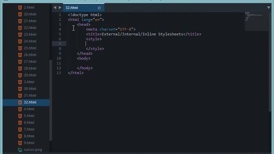The height and width of the screenshot is (154, 274).
Task: Click the HTML5 icon beside 20.html
Action: [20, 14]
